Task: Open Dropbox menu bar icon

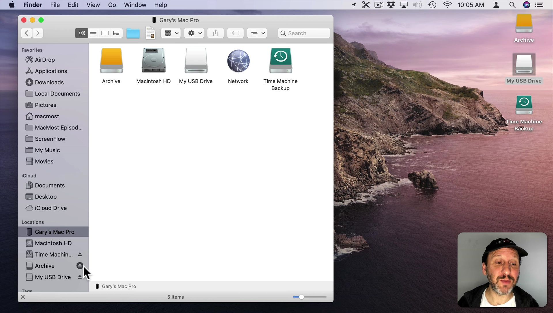Action: (x=391, y=5)
